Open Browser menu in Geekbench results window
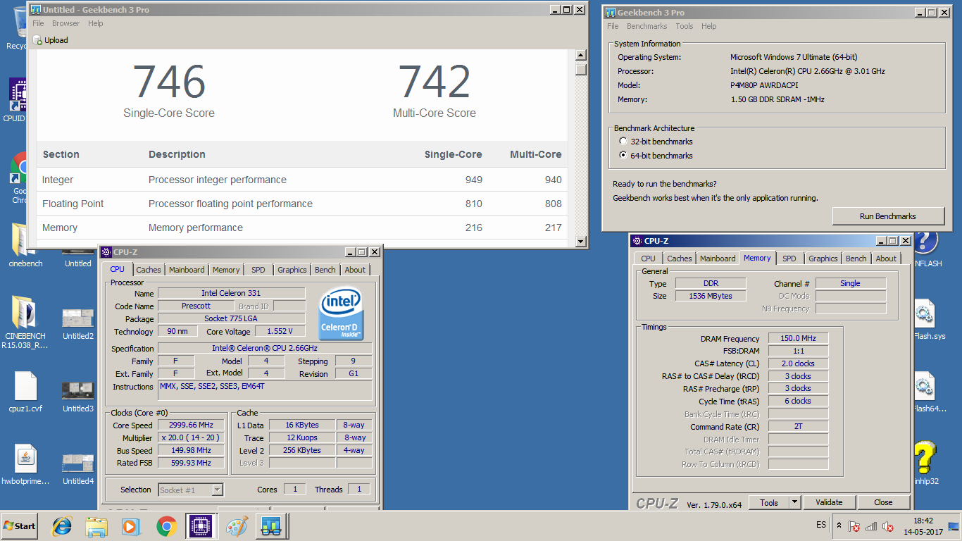Viewport: 962px width, 541px height. pyautogui.click(x=66, y=23)
